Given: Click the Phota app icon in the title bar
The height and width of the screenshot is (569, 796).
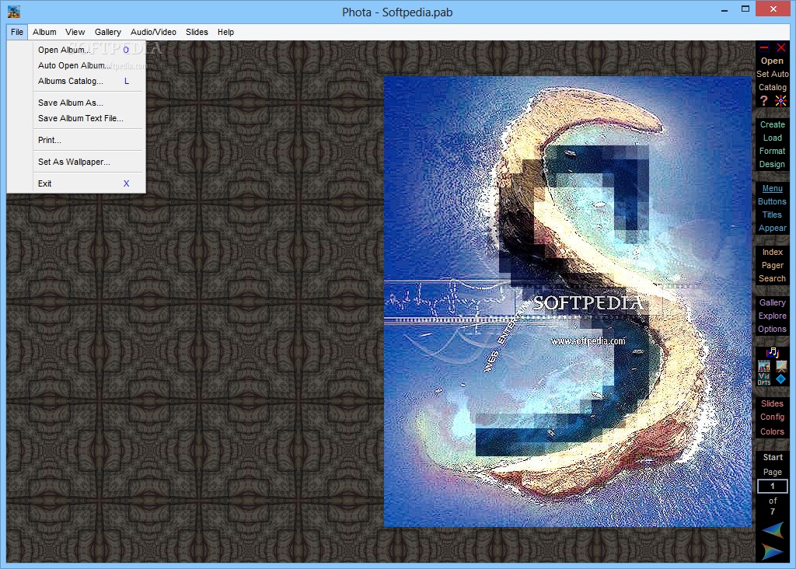Looking at the screenshot, I should (14, 12).
